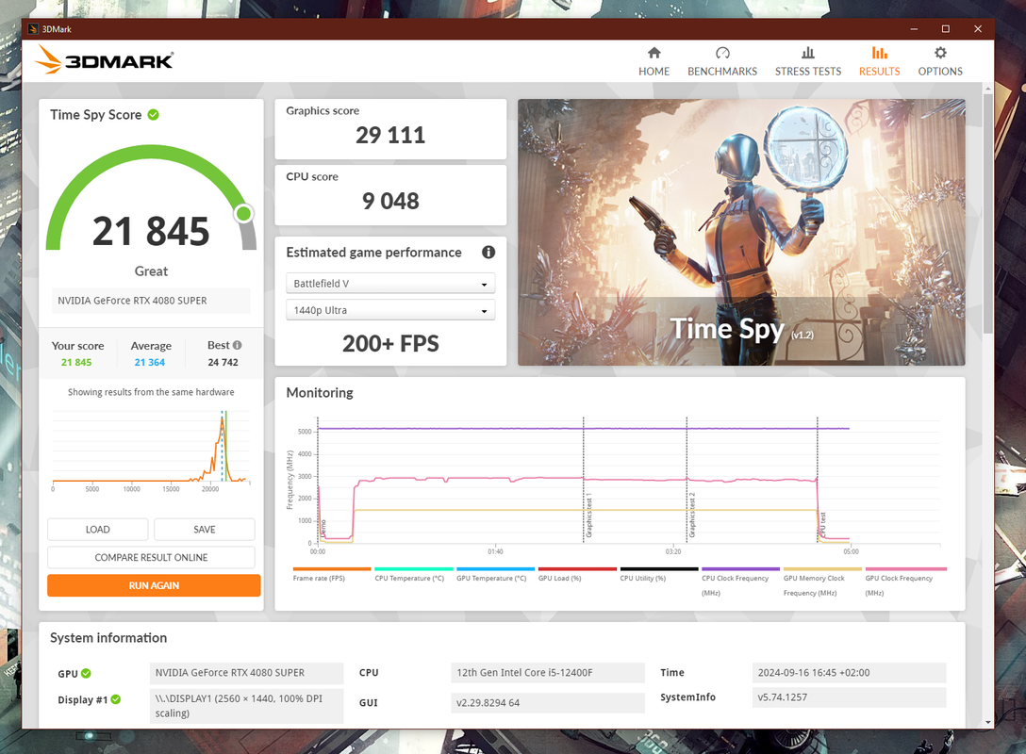Click the scrollbar down arrow
The height and width of the screenshot is (754, 1026).
click(x=988, y=722)
